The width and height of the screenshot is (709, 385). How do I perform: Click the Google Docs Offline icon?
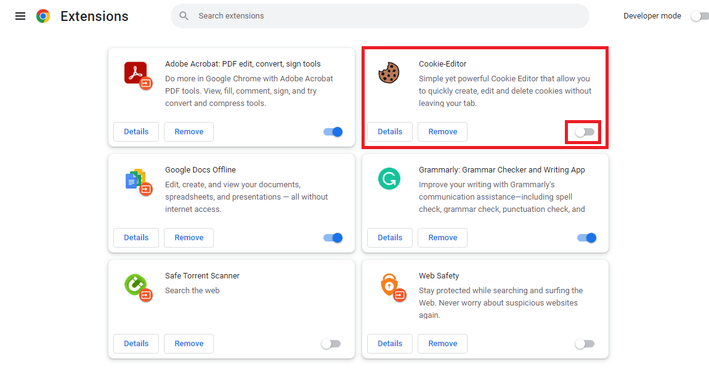tap(138, 182)
